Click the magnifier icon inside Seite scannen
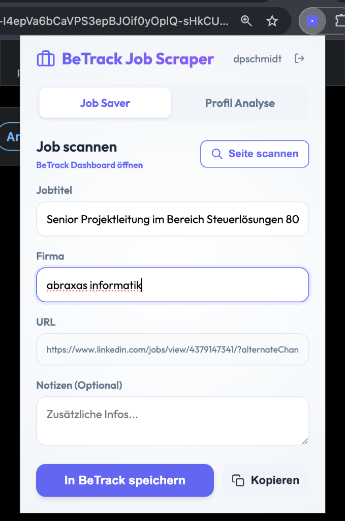Screen dimensions: 345x521 (217, 154)
